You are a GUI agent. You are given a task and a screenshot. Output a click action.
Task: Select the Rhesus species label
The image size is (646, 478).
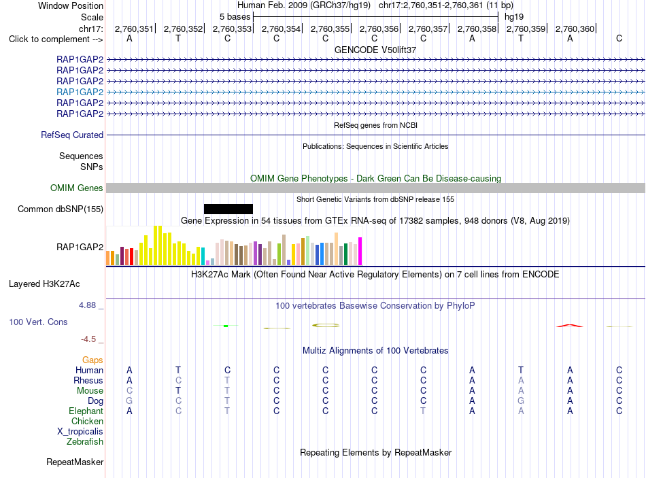click(88, 380)
